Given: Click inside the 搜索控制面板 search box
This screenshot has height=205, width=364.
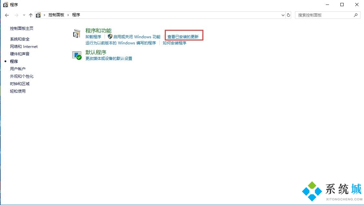Looking at the screenshot, I should click(324, 15).
